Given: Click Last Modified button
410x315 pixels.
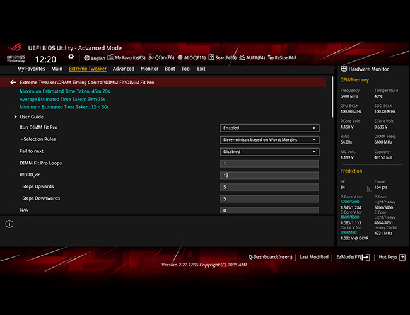Looking at the screenshot, I should click(313, 257).
